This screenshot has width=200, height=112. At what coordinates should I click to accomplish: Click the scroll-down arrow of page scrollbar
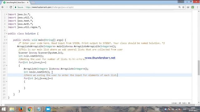point(199,102)
